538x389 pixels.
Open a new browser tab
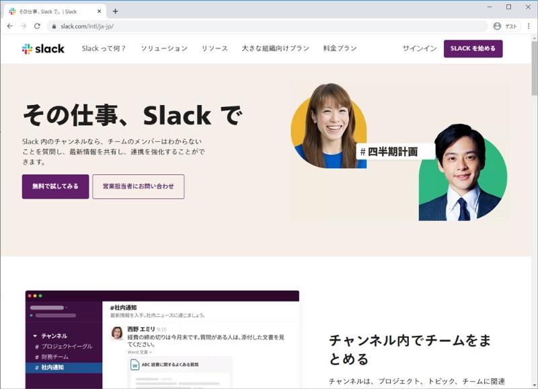(x=115, y=11)
